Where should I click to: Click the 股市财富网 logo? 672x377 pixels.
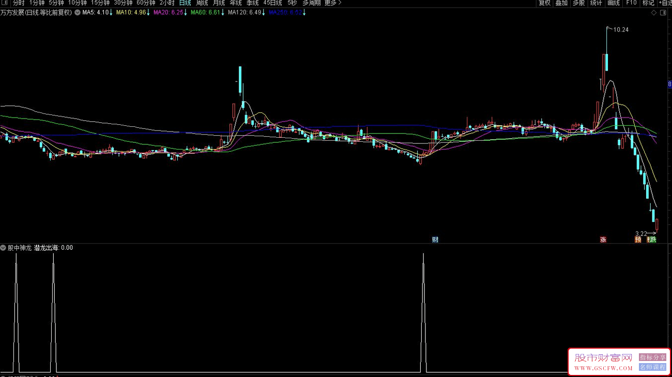[603, 357]
